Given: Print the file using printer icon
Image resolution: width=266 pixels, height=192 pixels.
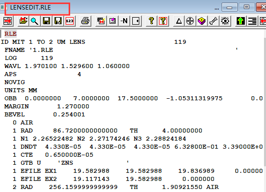Looking at the screenshot, I should [85, 21].
